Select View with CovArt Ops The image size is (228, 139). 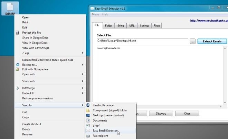[x=36, y=48]
